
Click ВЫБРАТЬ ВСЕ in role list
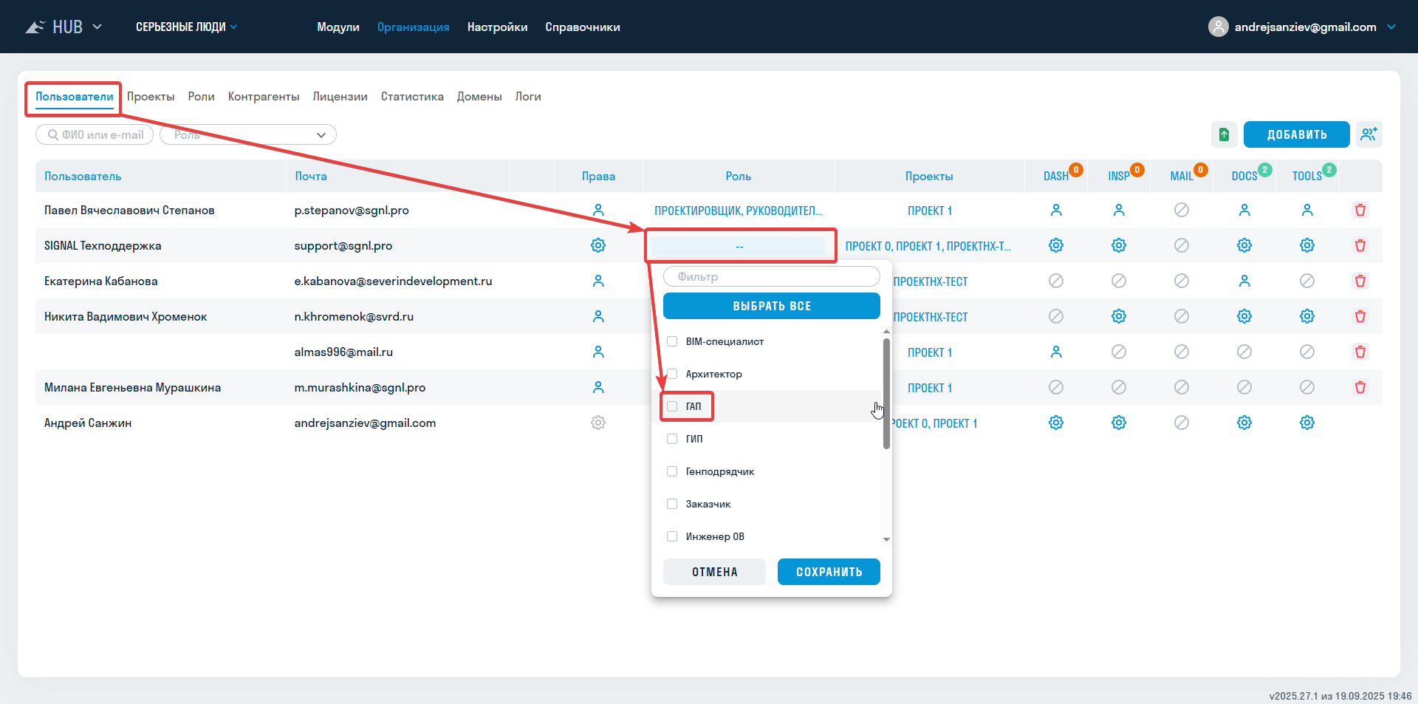pos(771,306)
